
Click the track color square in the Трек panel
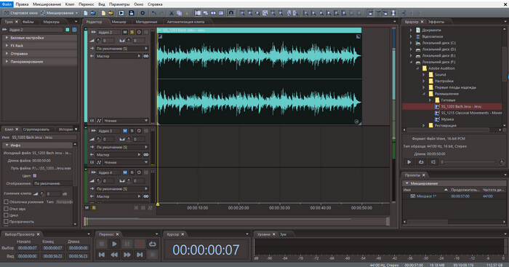[x=68, y=30]
